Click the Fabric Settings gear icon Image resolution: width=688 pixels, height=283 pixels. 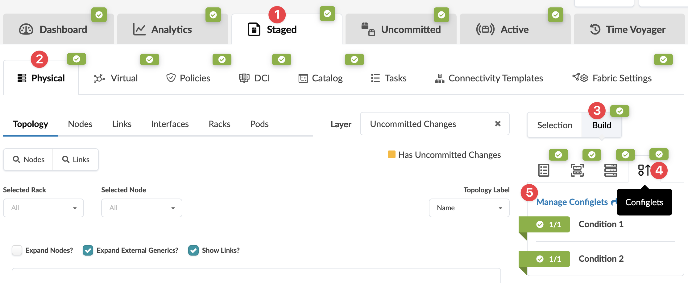[x=580, y=78]
